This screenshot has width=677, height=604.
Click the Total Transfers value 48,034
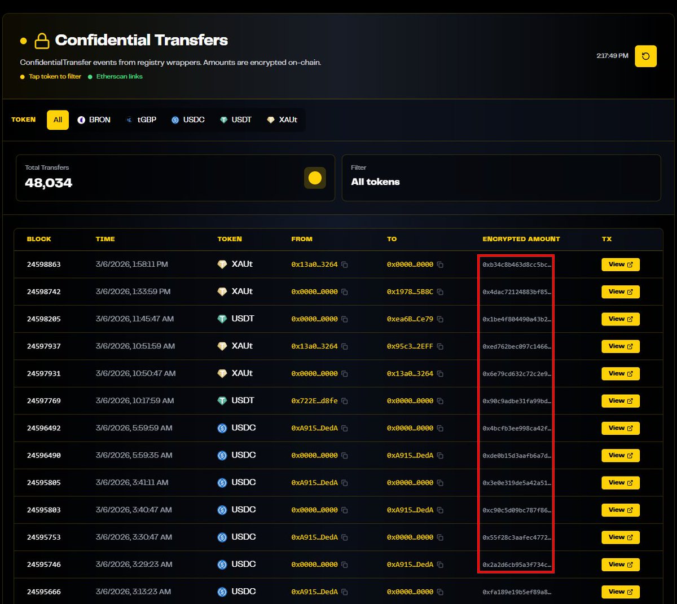(x=49, y=183)
